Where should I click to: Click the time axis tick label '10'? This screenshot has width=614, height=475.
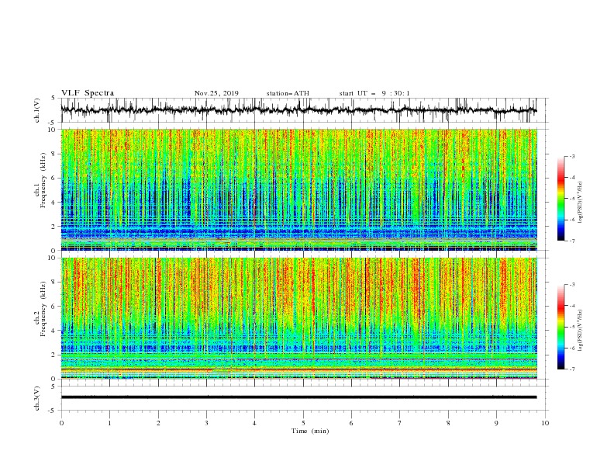(545, 423)
